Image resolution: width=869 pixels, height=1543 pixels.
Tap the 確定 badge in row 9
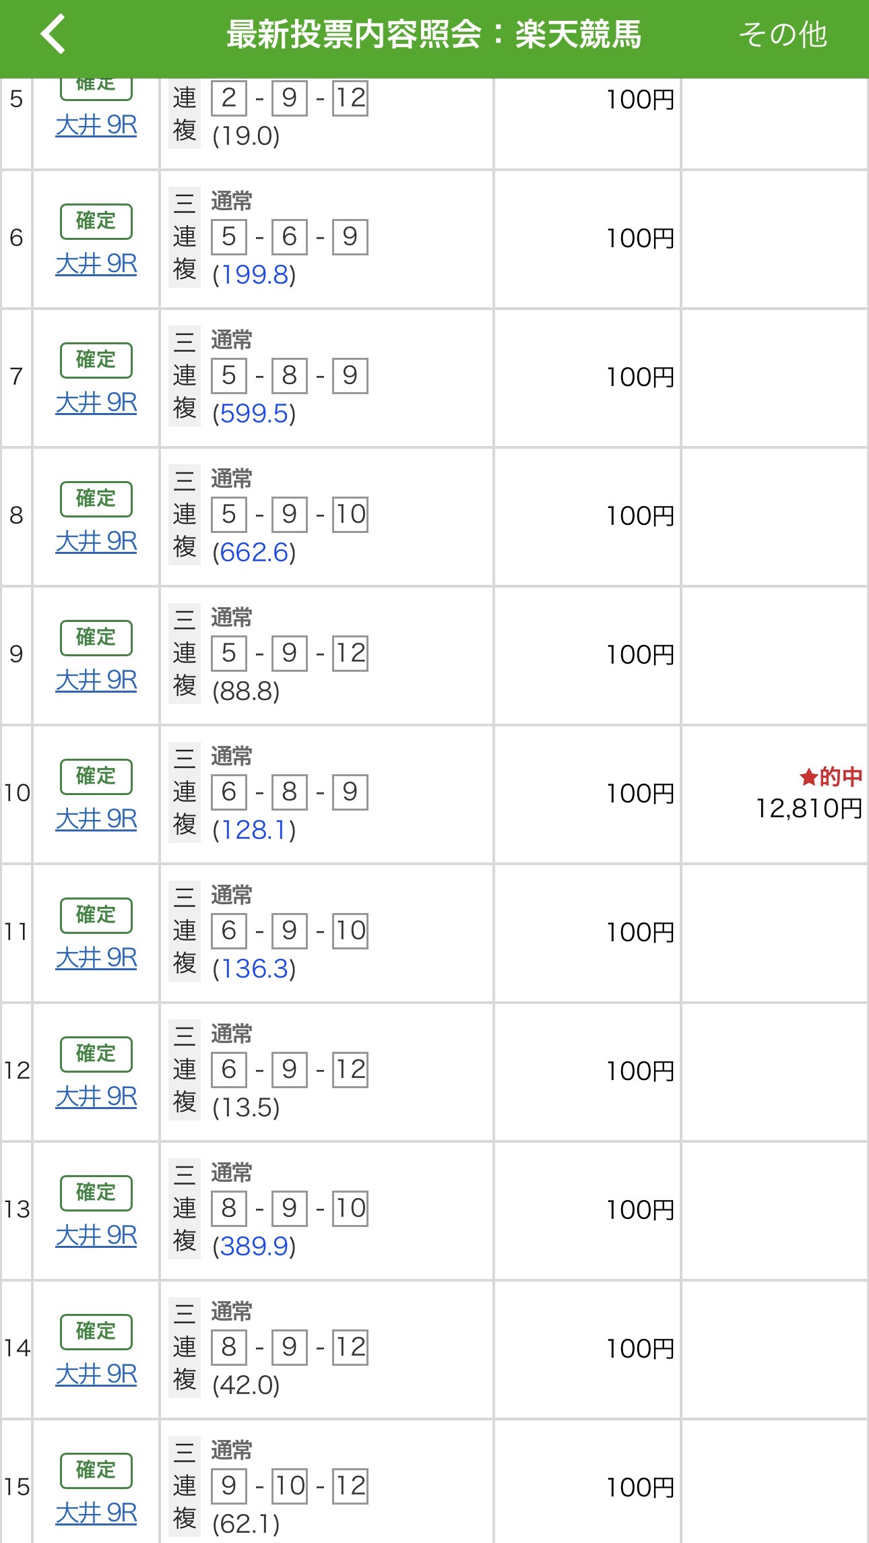pos(96,637)
